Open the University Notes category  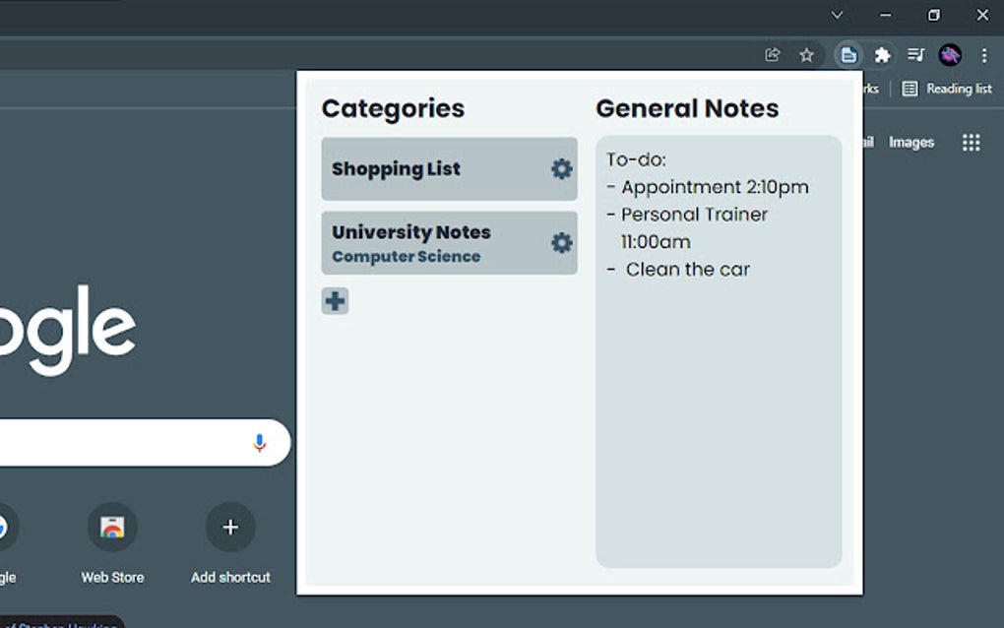click(423, 242)
